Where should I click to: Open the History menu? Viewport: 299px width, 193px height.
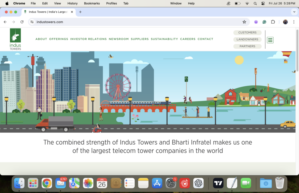click(72, 3)
